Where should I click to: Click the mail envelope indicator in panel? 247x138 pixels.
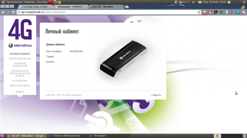(x=200, y=2)
